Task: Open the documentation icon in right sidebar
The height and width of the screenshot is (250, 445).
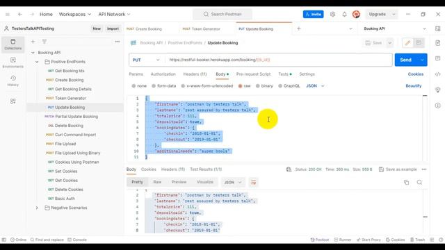Action: tap(437, 43)
